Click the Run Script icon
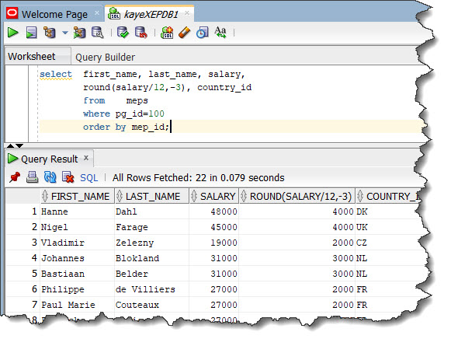 (31, 32)
